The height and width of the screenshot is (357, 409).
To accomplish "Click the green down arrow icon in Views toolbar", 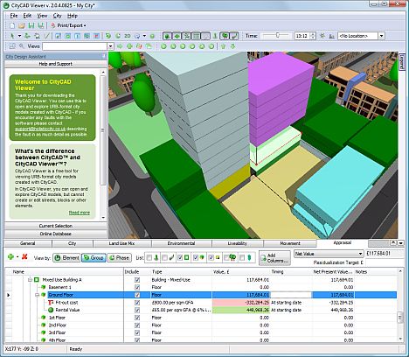I will point(232,46).
